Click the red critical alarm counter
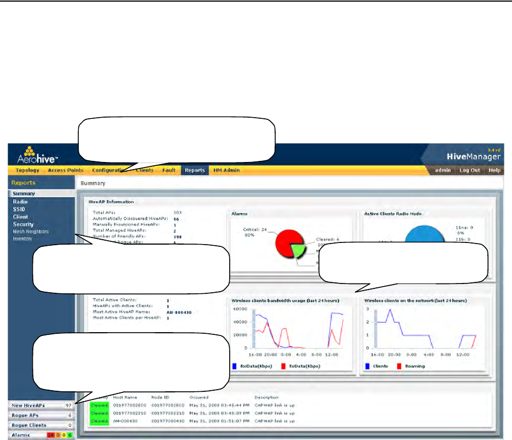The width and height of the screenshot is (512, 440). (x=51, y=435)
